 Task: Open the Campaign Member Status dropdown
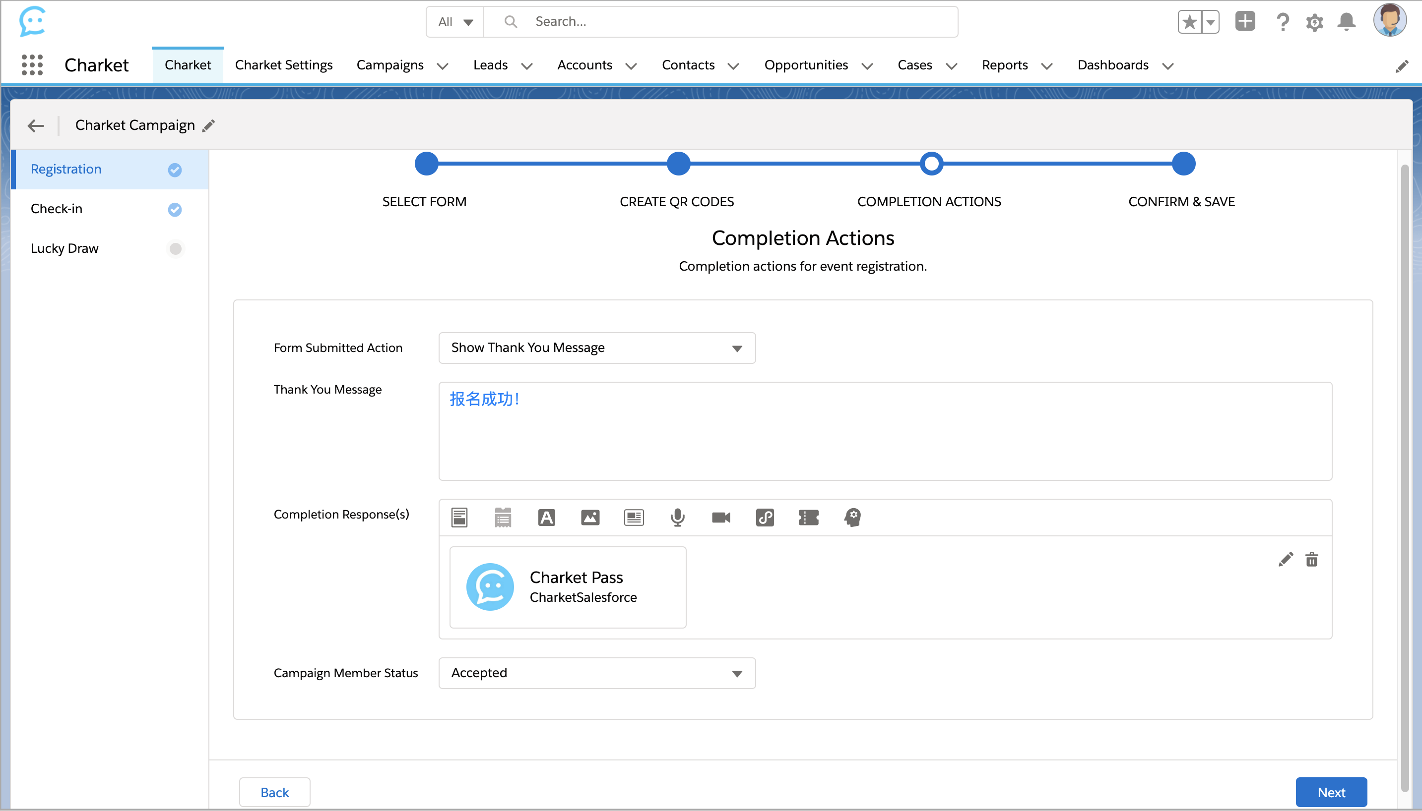596,673
